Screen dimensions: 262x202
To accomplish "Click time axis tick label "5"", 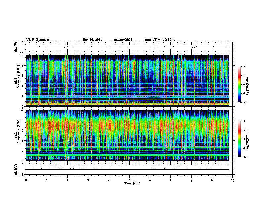I will tap(129, 180).
